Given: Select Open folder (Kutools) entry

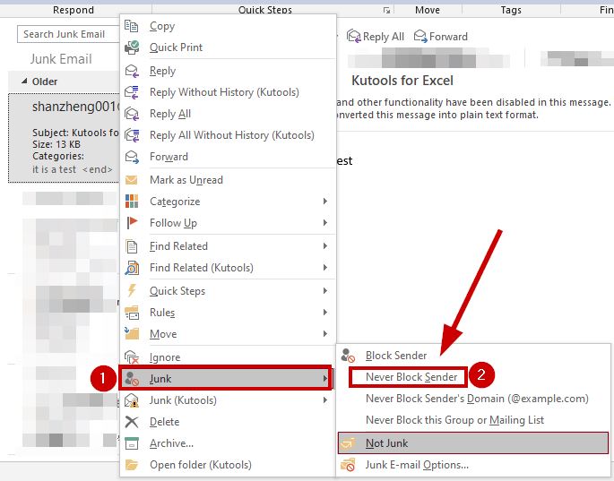Looking at the screenshot, I should [228, 465].
